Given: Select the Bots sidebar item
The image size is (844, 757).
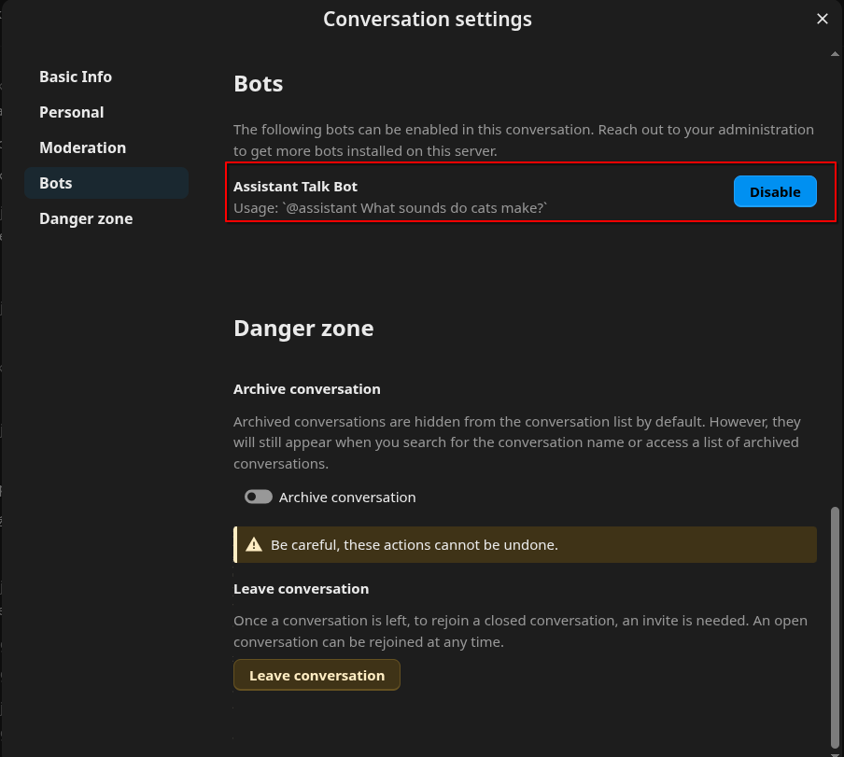Looking at the screenshot, I should (56, 183).
